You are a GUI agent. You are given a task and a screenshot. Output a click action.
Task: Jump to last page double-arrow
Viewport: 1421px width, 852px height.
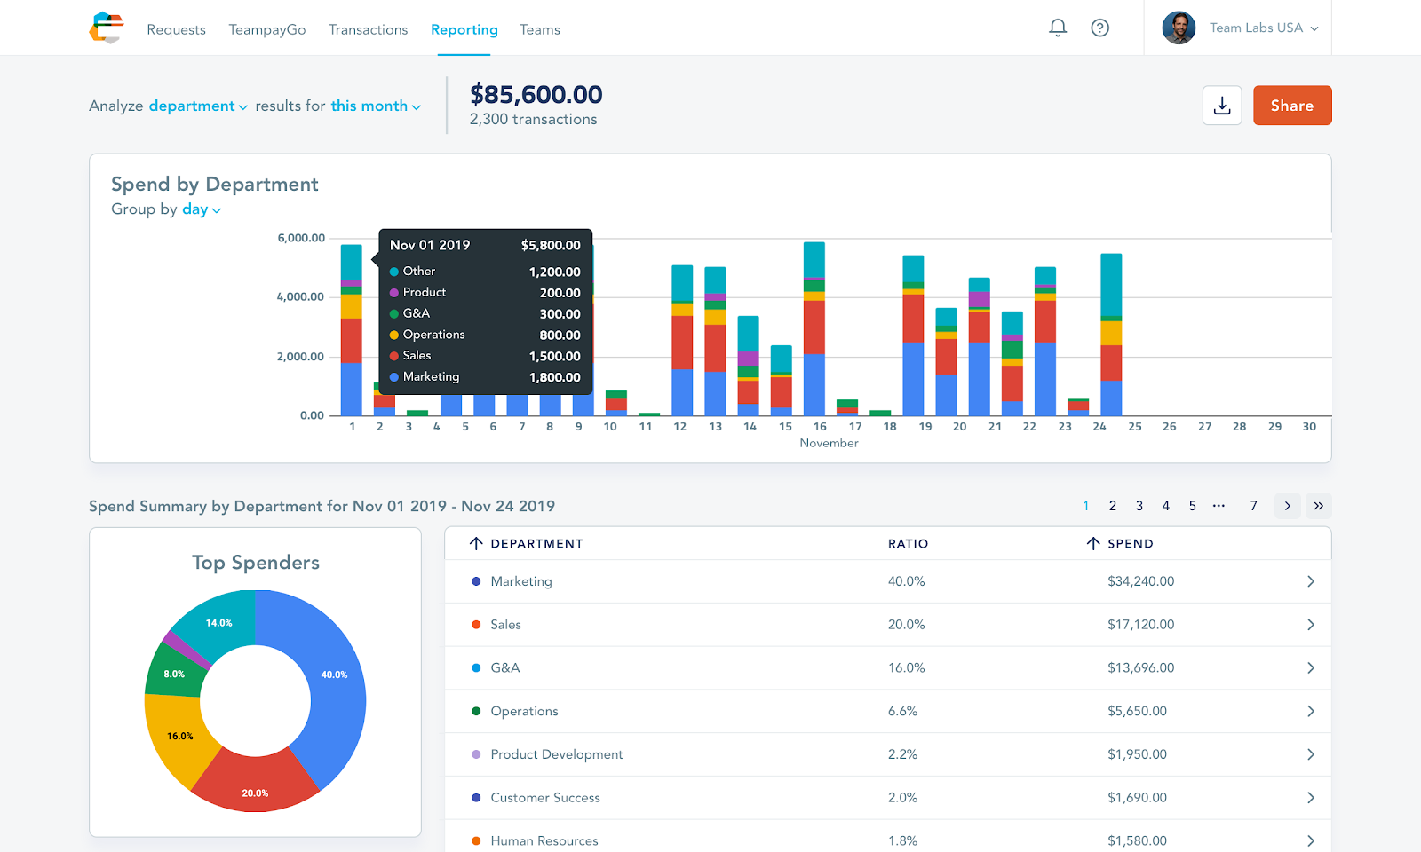click(1319, 506)
